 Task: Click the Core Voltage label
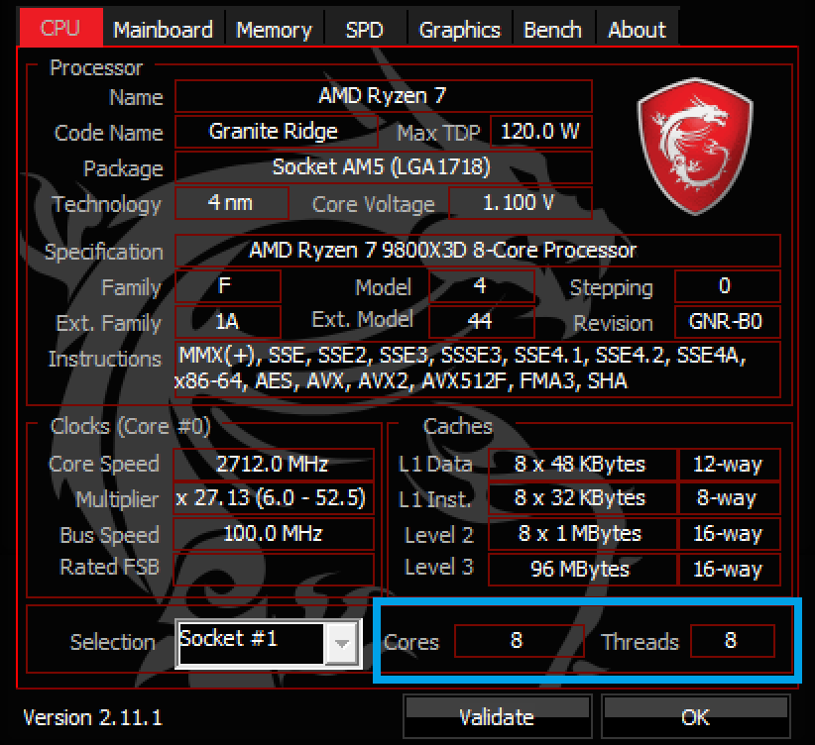[373, 205]
